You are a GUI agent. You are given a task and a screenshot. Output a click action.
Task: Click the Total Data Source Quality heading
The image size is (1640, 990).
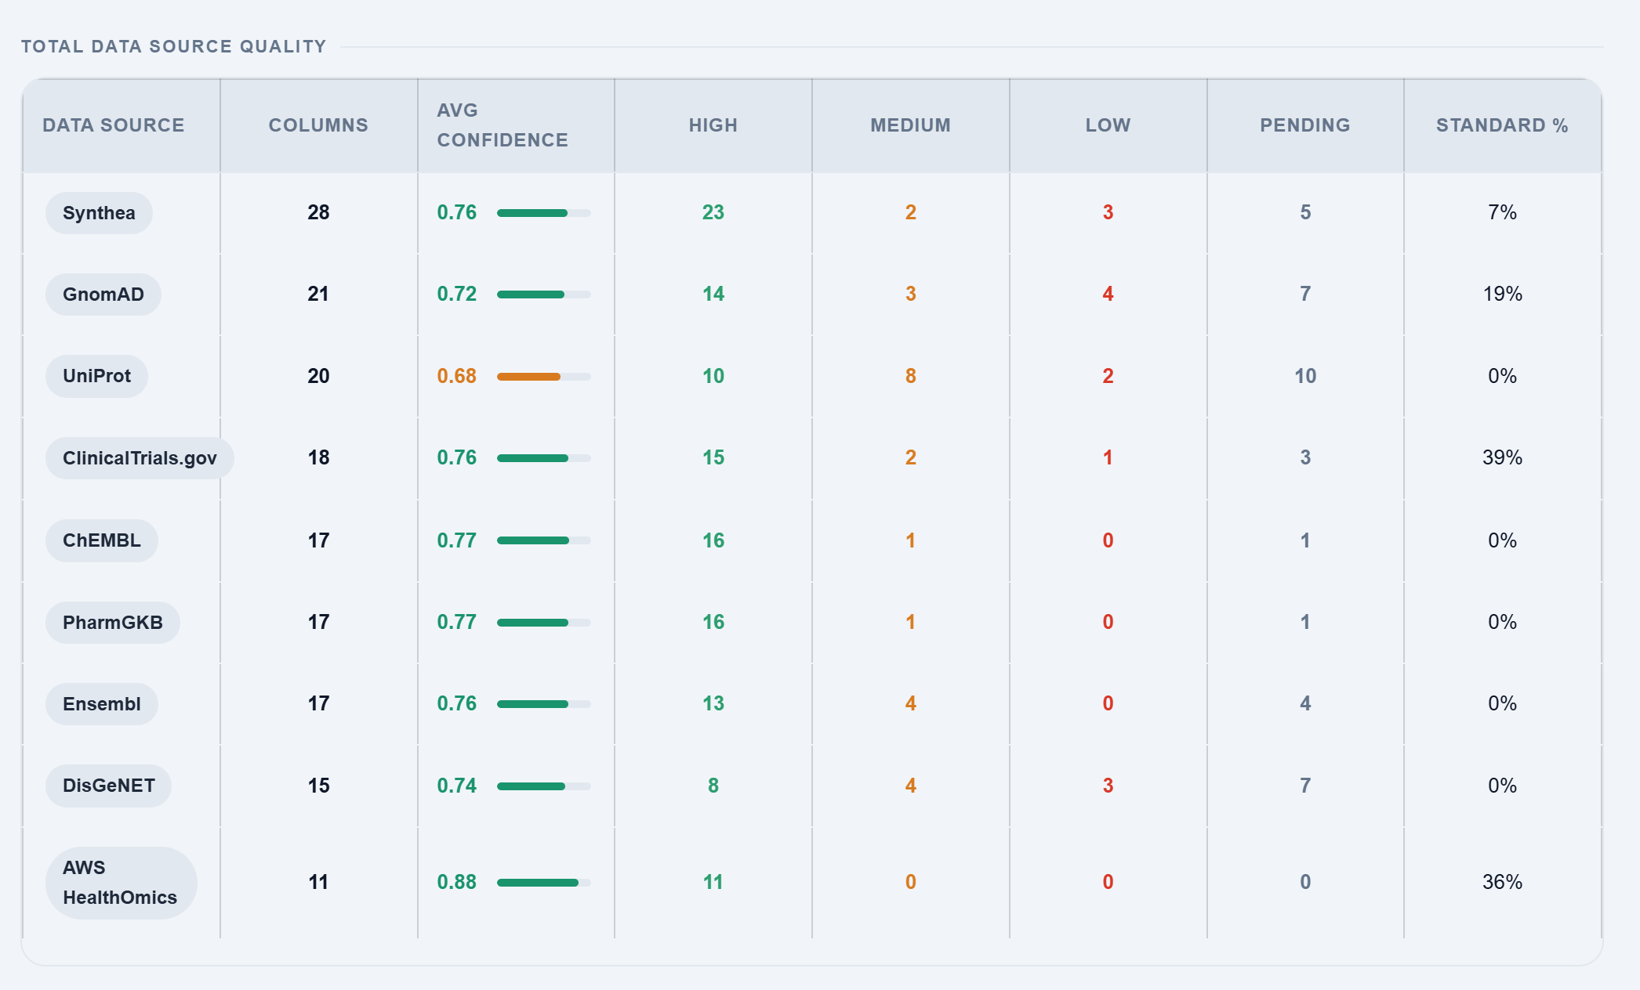tap(174, 46)
